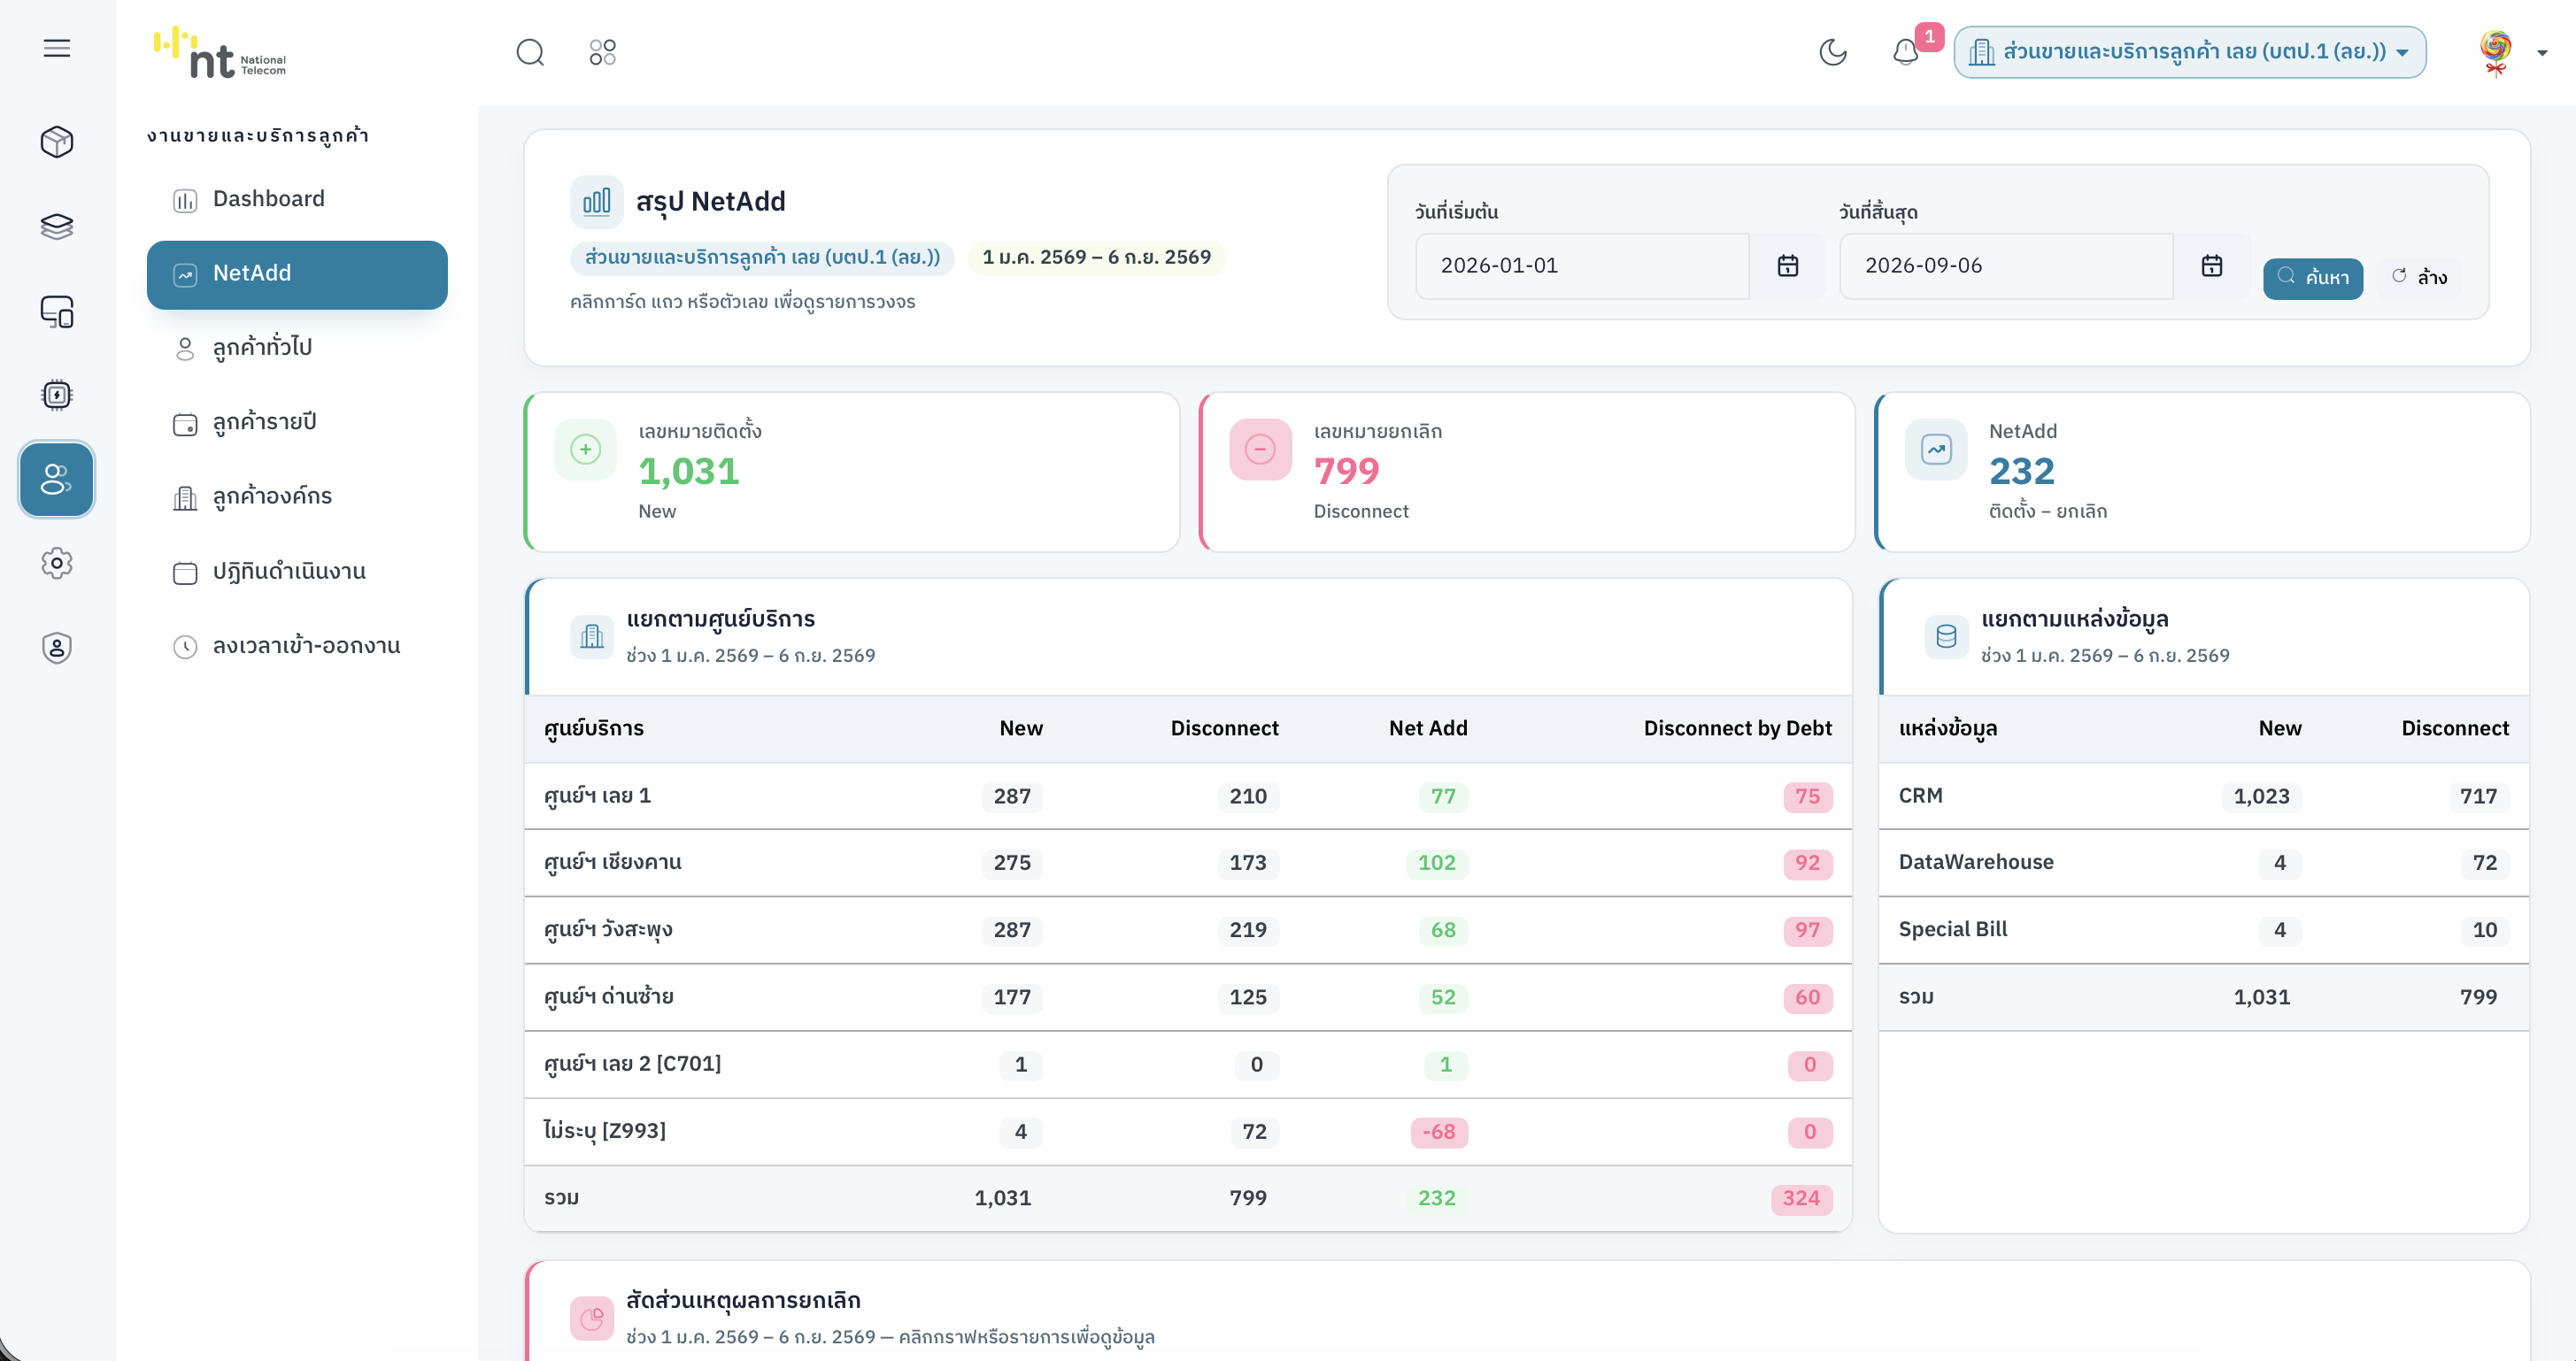The height and width of the screenshot is (1361, 2576).
Task: Open end date calendar picker icon
Action: pyautogui.click(x=2212, y=266)
